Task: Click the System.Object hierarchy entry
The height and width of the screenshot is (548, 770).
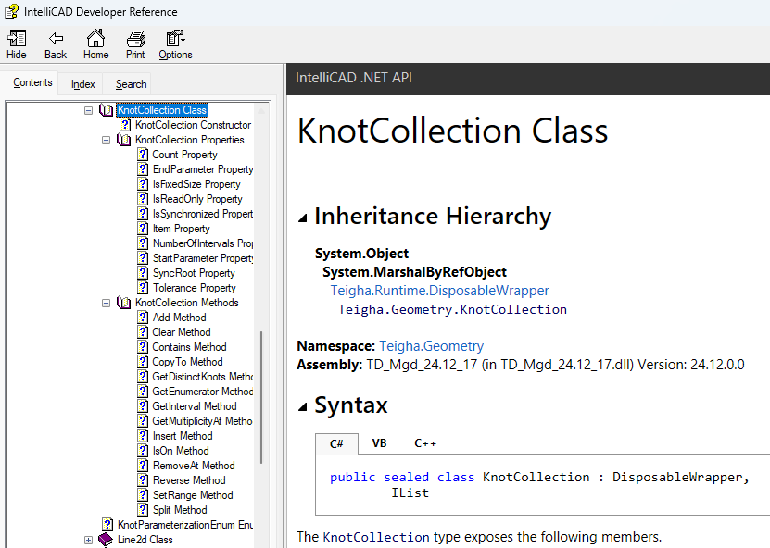Action: click(362, 254)
